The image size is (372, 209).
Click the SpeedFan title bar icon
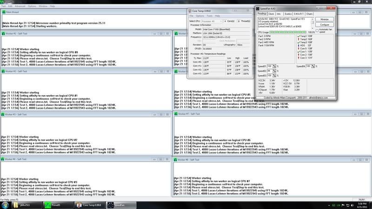(258, 9)
